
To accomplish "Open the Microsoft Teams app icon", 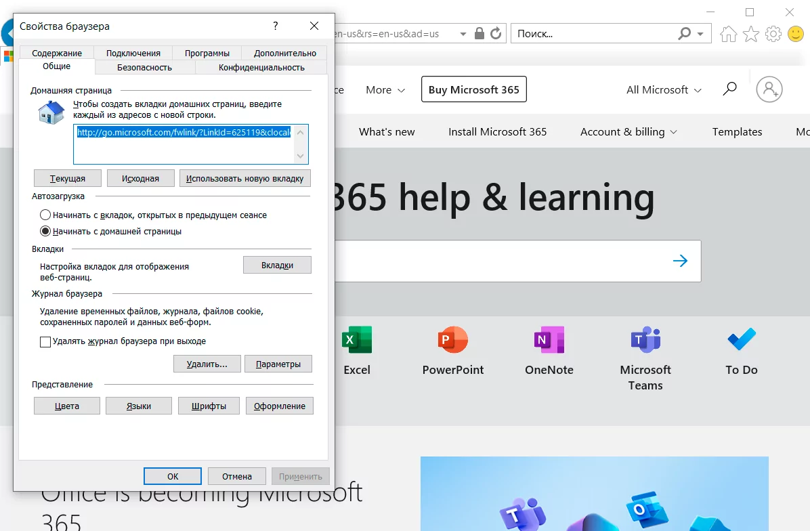I will (x=645, y=340).
